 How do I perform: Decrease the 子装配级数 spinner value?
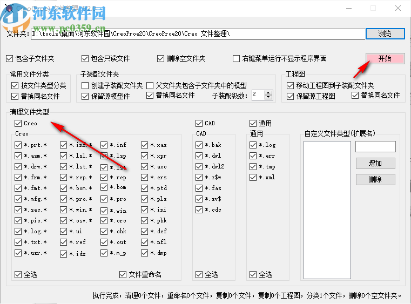(268, 97)
